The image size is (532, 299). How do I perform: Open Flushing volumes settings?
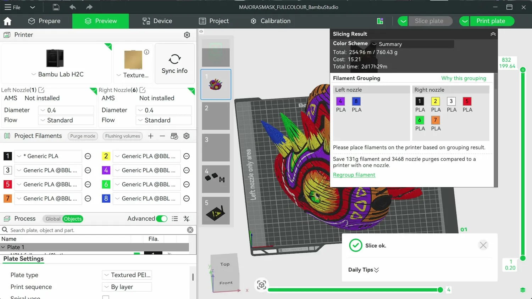click(x=123, y=136)
